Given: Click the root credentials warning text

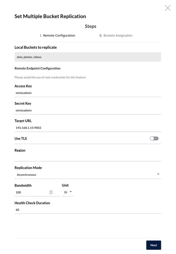Looking at the screenshot, I should coord(50,77).
